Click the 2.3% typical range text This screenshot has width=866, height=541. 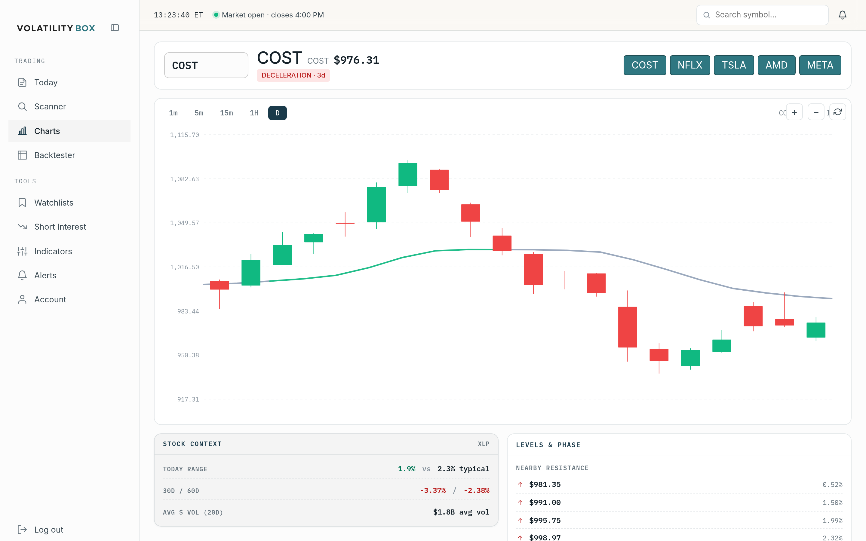[x=463, y=469]
